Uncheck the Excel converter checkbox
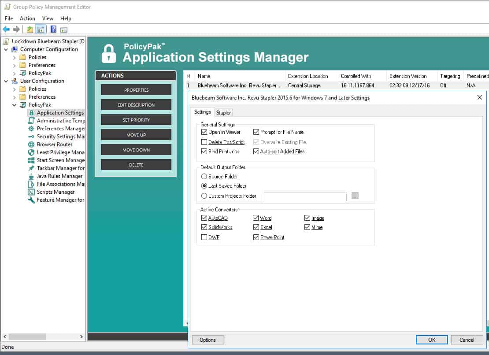Screen dimensions: 489x355 [x=256, y=227]
